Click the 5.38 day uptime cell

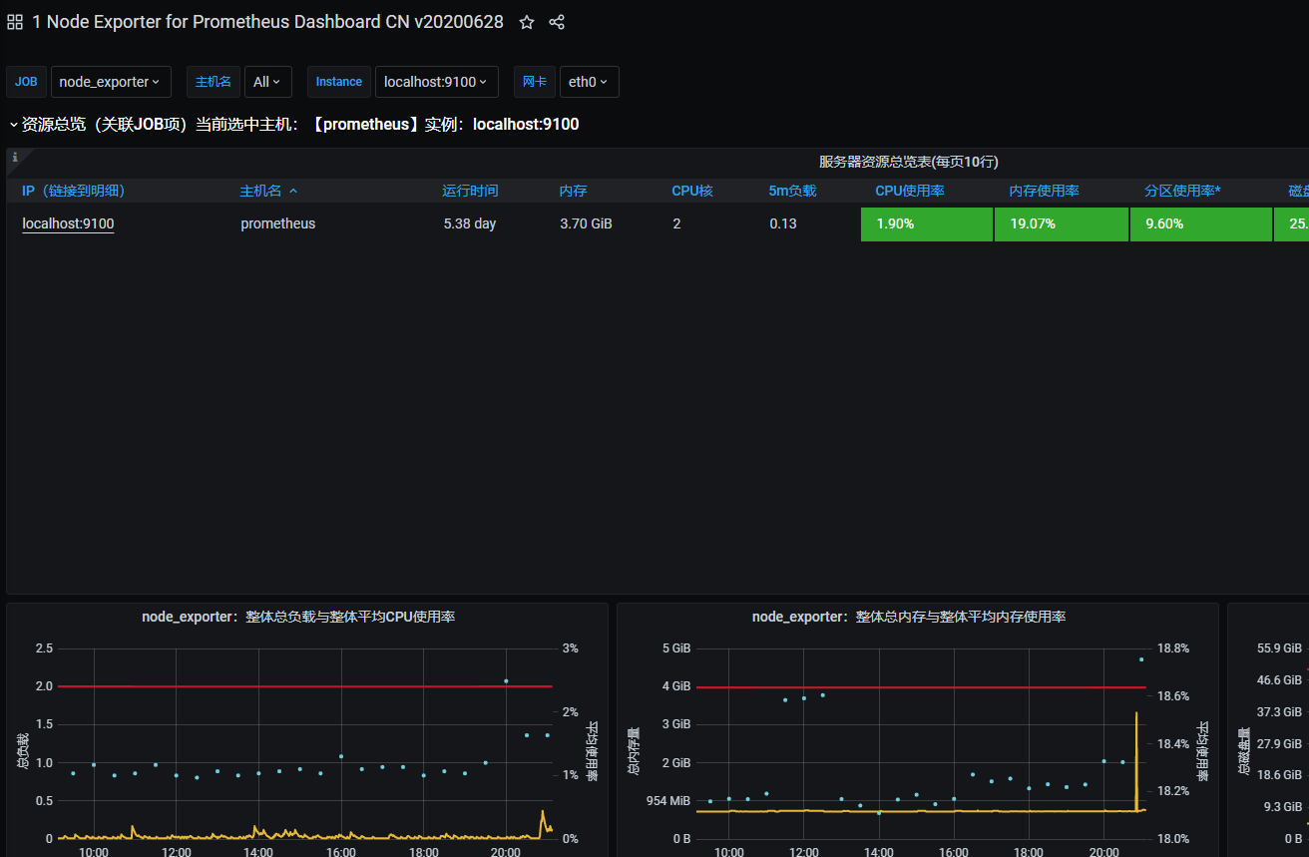click(x=470, y=223)
